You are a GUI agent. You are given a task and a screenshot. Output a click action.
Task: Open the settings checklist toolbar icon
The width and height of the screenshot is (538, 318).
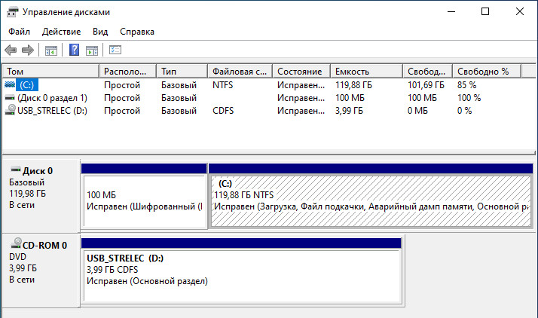point(115,50)
